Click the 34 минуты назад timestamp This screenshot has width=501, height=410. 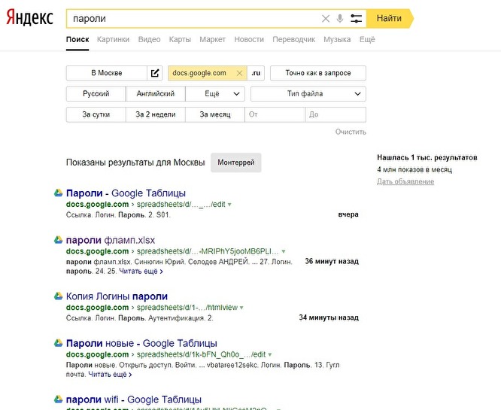tap(329, 317)
